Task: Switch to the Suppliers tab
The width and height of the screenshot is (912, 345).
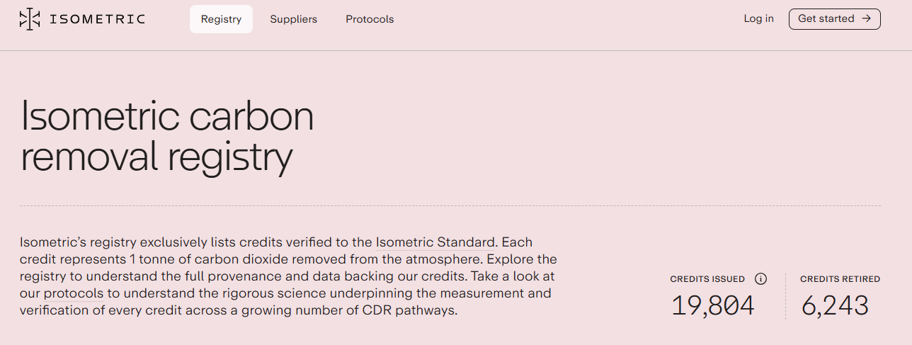Action: click(293, 19)
